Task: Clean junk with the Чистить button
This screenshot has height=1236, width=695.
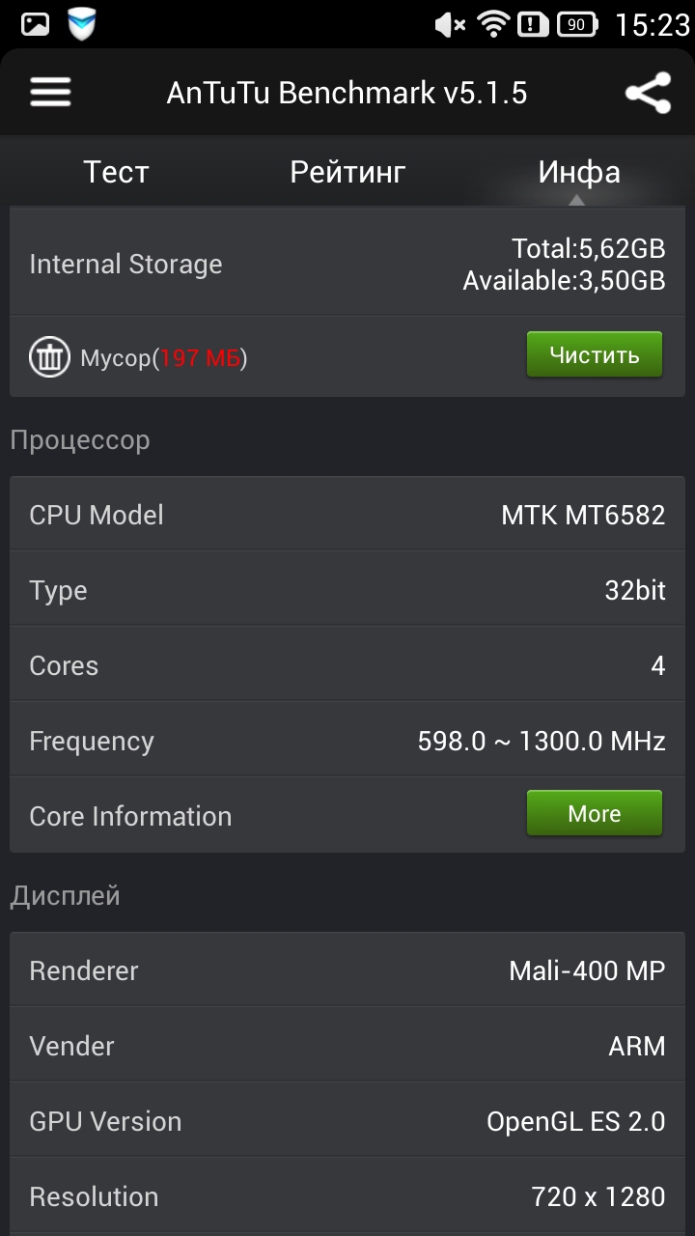Action: (595, 354)
